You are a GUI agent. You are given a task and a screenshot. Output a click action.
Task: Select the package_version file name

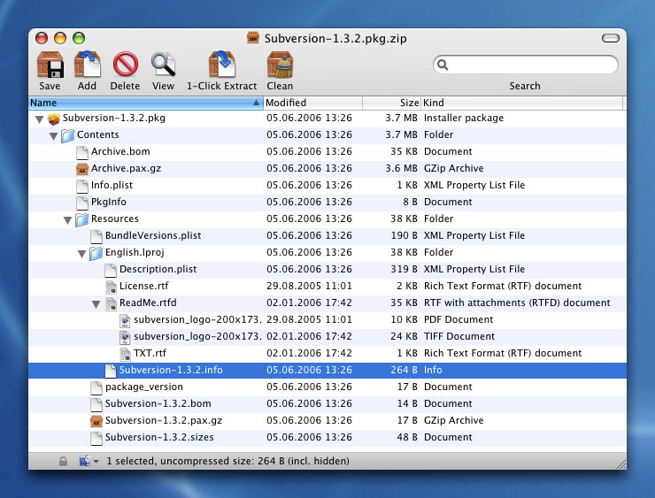[x=144, y=387]
